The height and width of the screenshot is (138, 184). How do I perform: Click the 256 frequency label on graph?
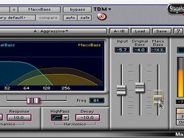tap(66, 88)
